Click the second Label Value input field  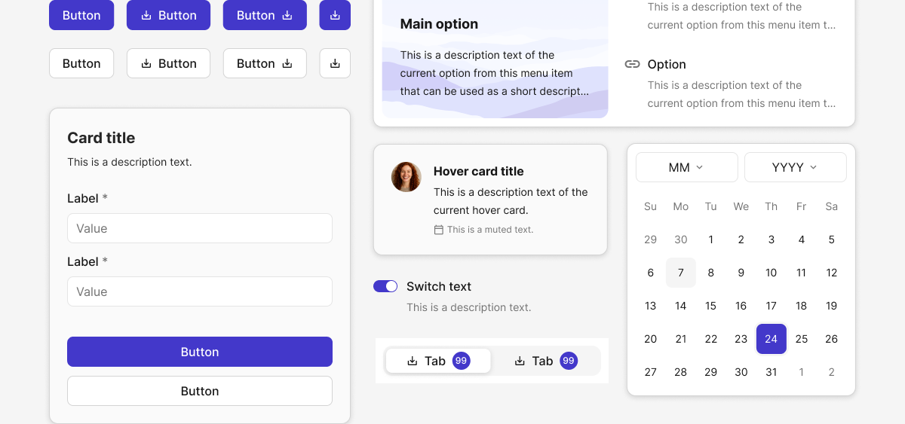tap(200, 291)
